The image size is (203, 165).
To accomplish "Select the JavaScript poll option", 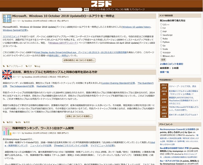I will pos(161,35).
